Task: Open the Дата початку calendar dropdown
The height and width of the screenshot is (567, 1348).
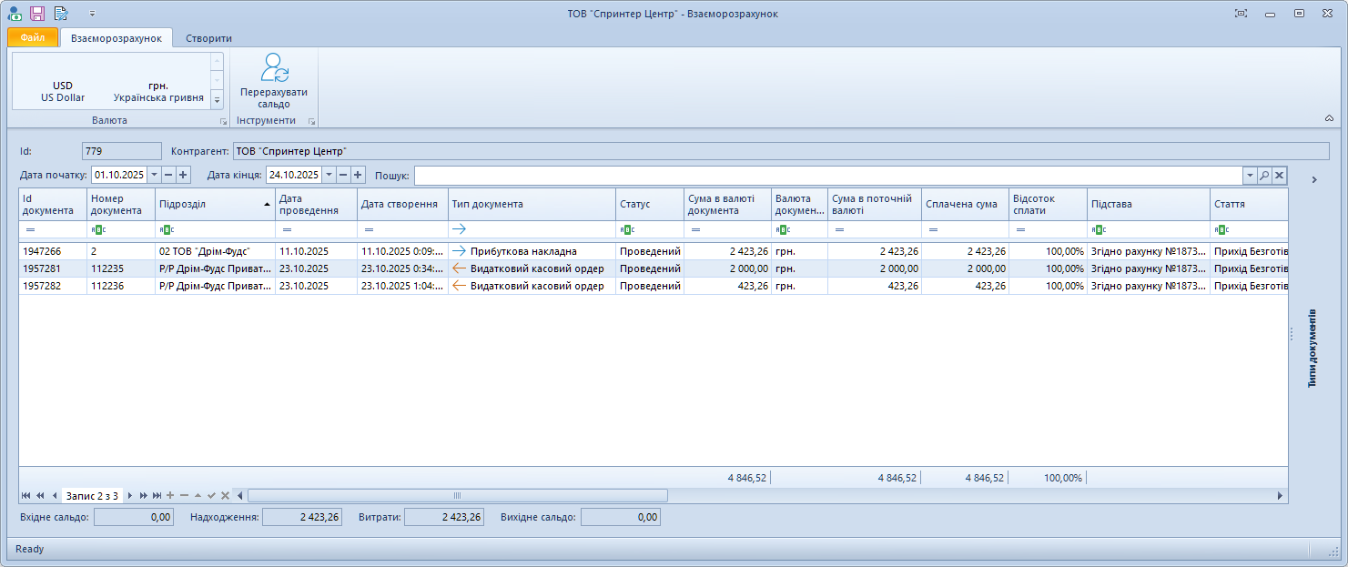Action: pyautogui.click(x=154, y=175)
